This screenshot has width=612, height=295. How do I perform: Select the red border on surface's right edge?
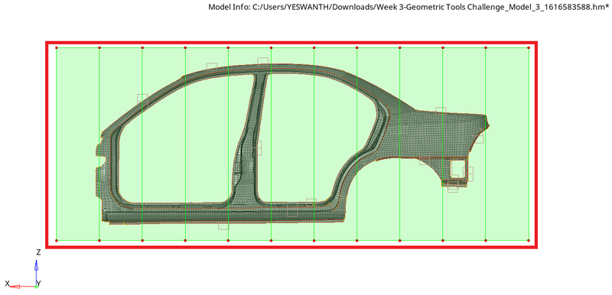[536, 144]
